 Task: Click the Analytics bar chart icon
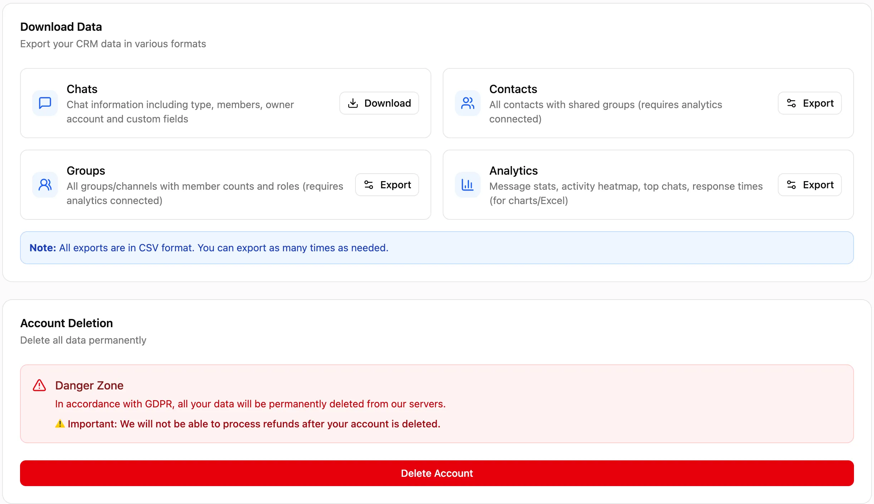(x=467, y=185)
